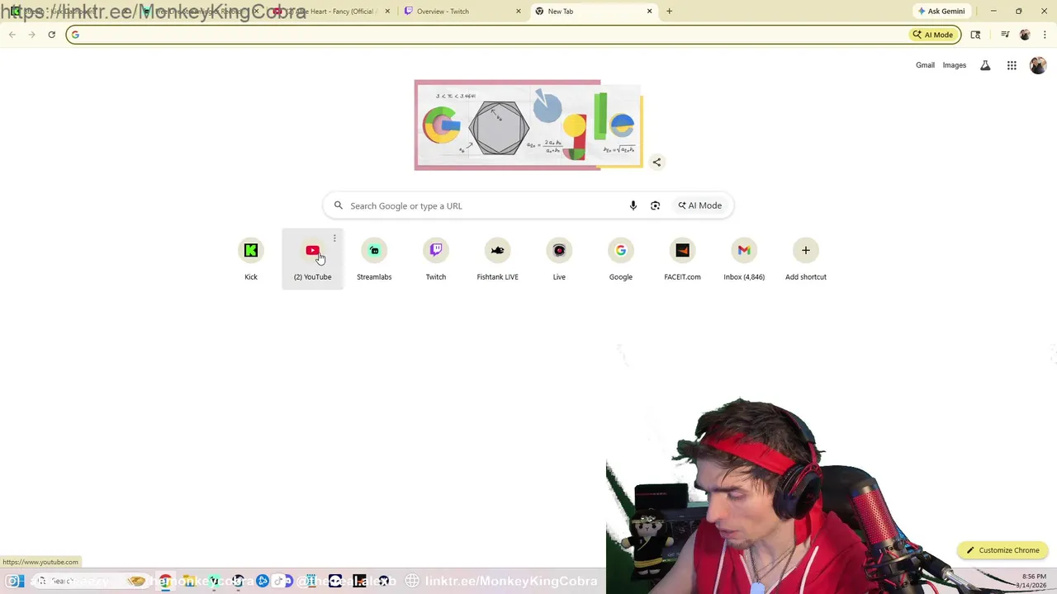Open the Google shortcut tile

click(621, 259)
